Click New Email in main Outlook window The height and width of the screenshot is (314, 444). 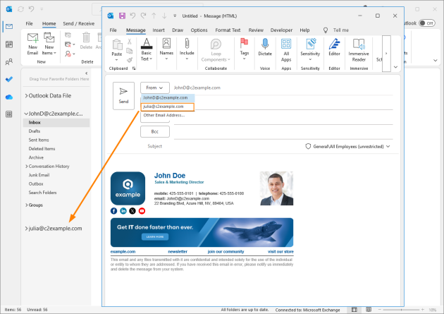tap(32, 44)
